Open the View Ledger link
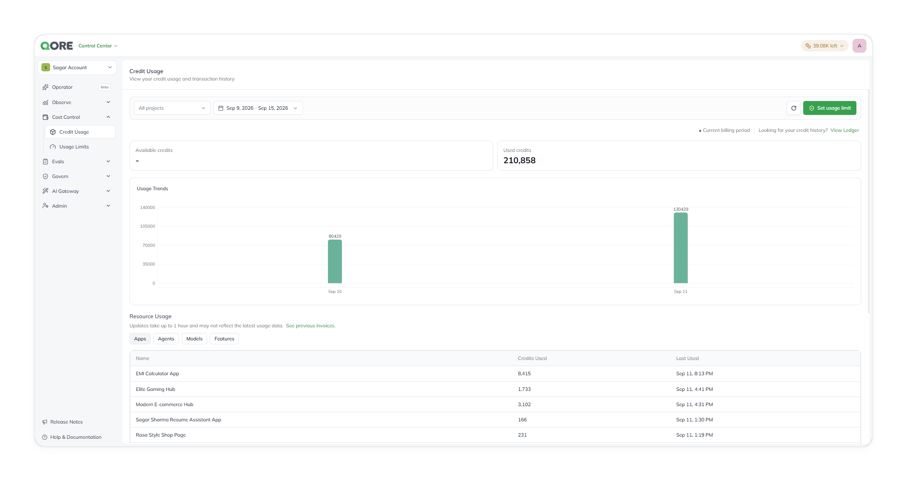907x481 pixels. 845,130
